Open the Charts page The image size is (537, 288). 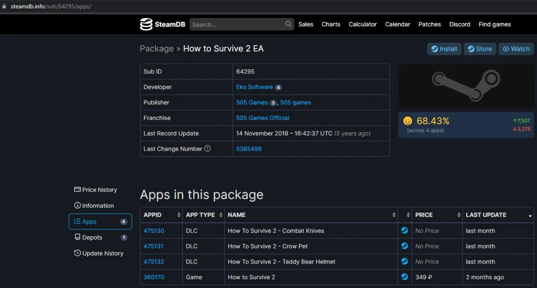tap(331, 24)
